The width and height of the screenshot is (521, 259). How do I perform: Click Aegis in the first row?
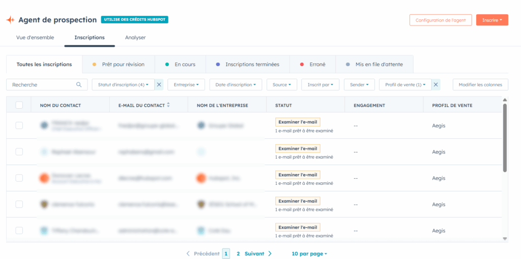[439, 125]
